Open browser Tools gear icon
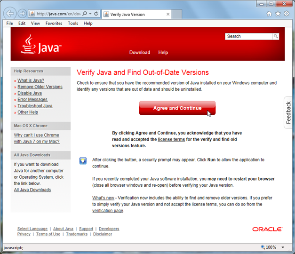 click(x=287, y=14)
